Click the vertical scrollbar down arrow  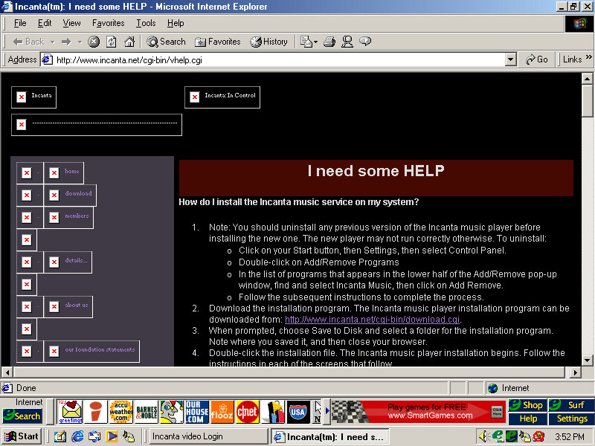(588, 358)
